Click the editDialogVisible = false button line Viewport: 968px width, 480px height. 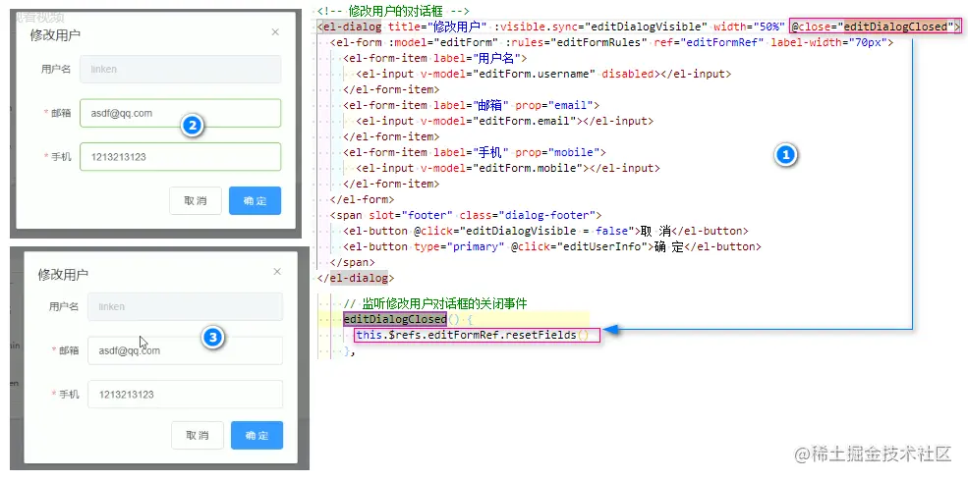tap(545, 231)
